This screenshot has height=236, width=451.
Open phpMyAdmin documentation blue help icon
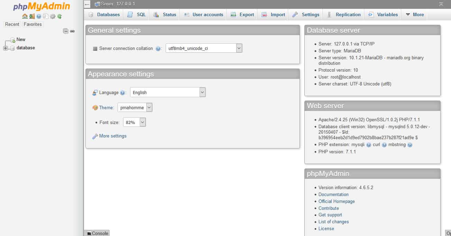pos(39,16)
